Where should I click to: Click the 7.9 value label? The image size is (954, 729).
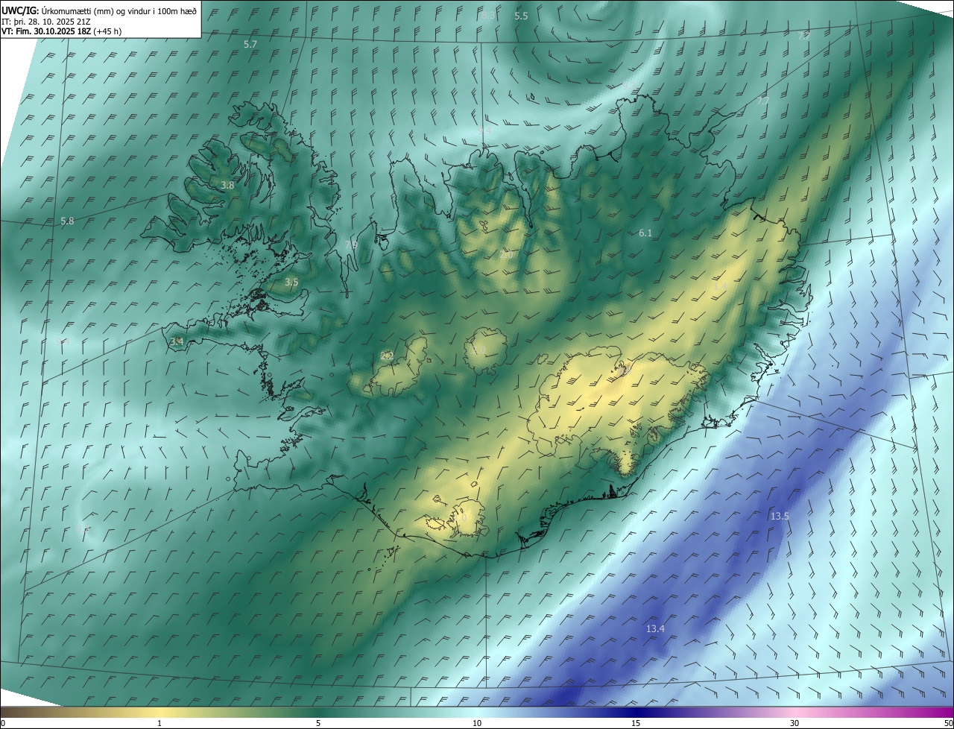point(351,244)
